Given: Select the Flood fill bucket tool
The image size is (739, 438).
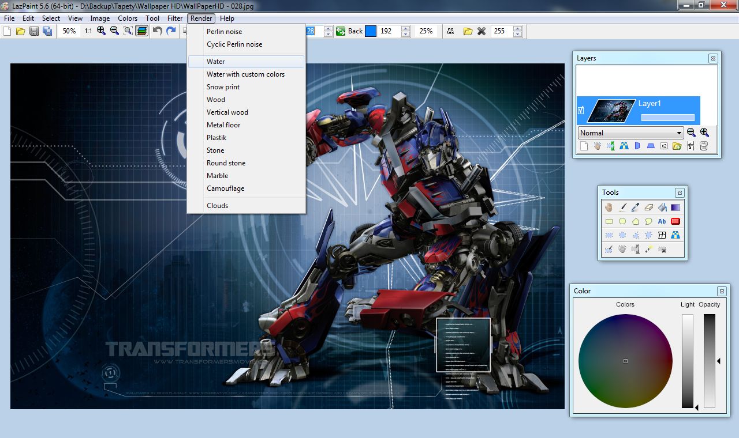Looking at the screenshot, I should pos(662,207).
